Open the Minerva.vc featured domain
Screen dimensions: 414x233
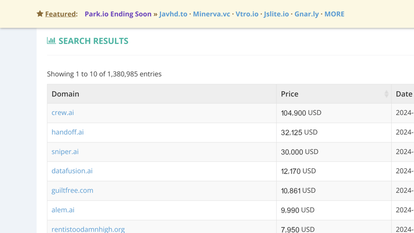coord(212,14)
